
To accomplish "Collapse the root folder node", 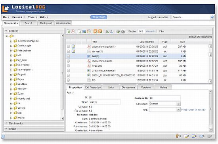I will [x=6, y=36].
